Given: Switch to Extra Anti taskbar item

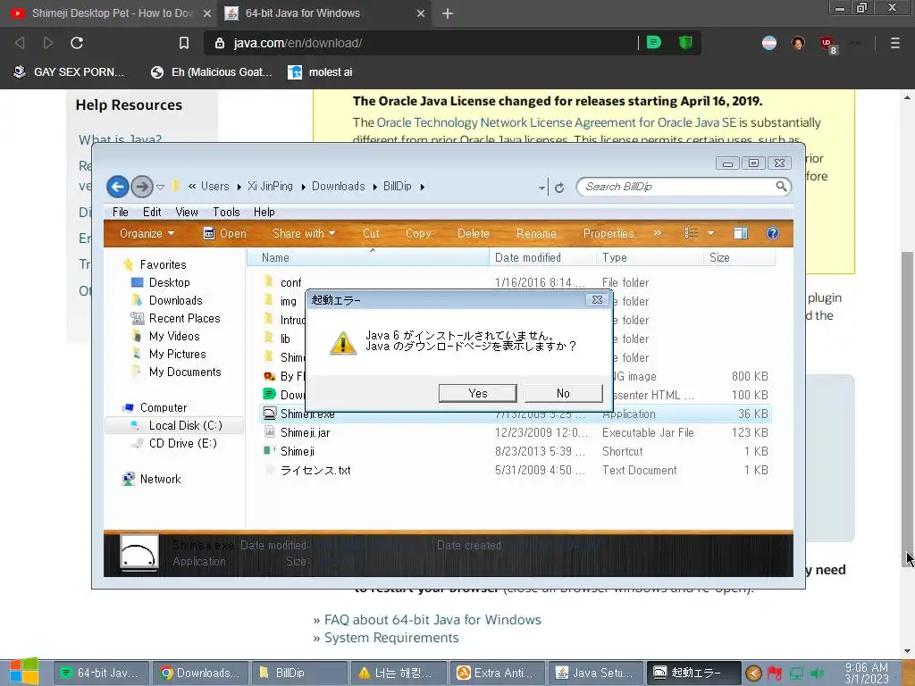Looking at the screenshot, I should [495, 673].
